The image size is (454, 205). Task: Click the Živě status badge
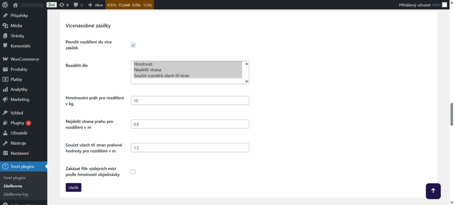[x=51, y=5]
